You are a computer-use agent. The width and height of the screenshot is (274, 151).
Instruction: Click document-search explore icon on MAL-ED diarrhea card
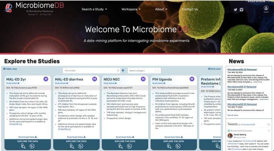[x=72, y=146]
